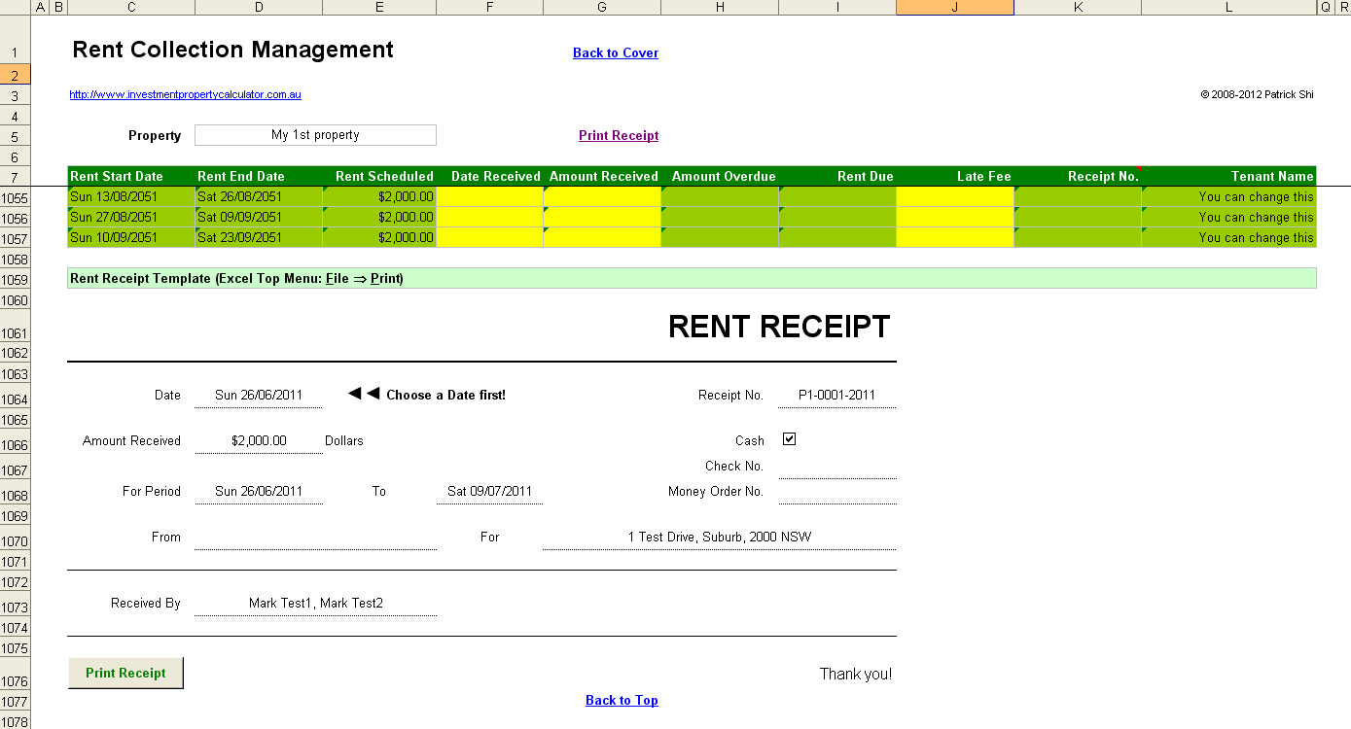Click the Choose a Date first! hint

pyautogui.click(x=445, y=396)
